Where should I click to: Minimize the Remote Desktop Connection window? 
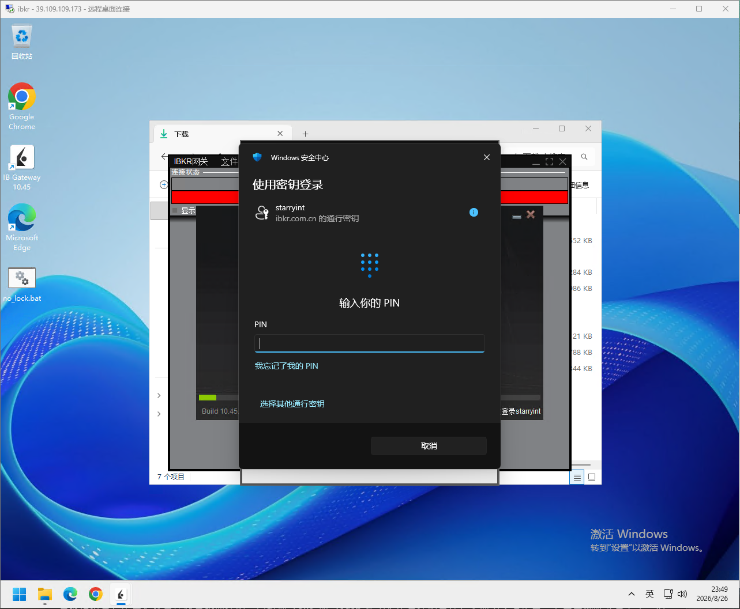673,9
